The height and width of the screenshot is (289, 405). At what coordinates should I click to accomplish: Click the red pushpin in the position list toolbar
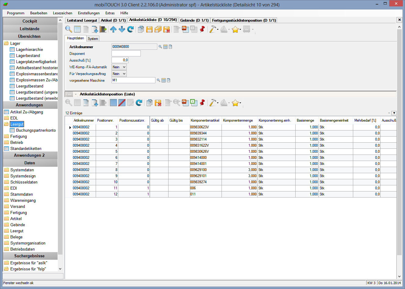coord(202,103)
